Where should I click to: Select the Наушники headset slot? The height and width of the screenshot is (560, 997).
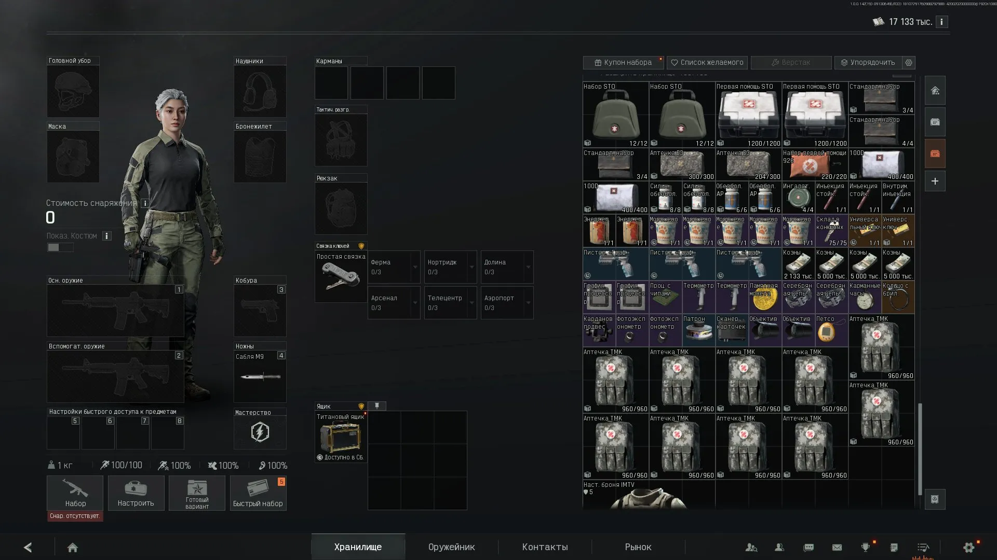pos(260,91)
